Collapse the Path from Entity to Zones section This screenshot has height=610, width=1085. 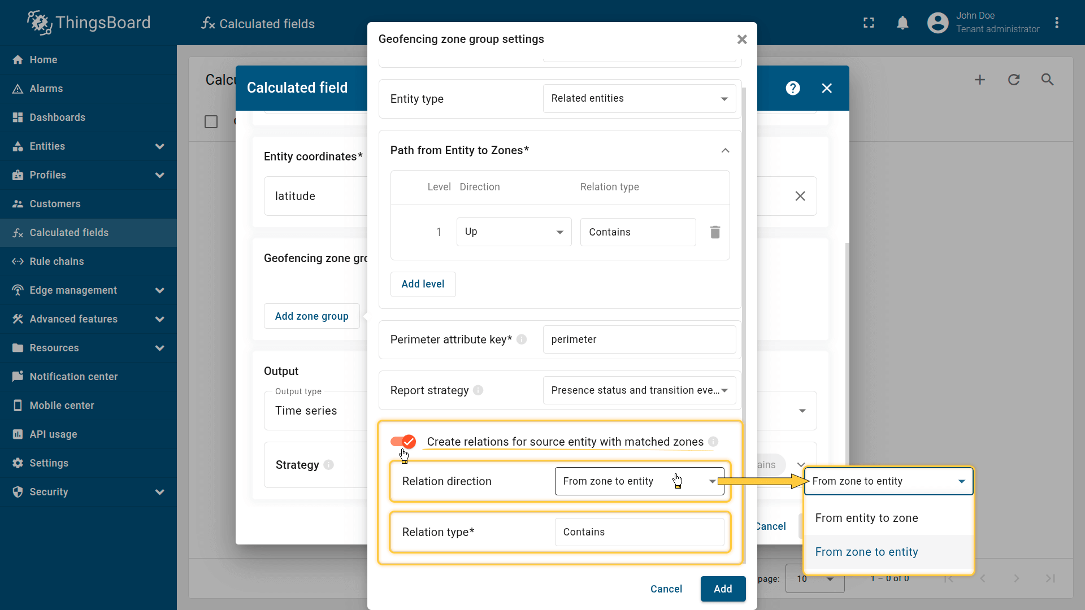(725, 150)
